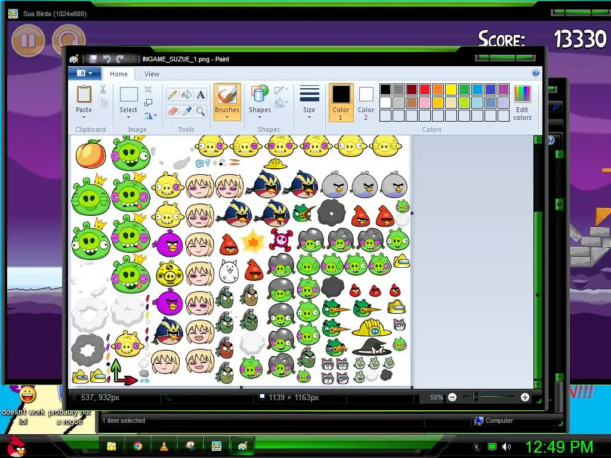The image size is (611, 458).
Task: Select Color 1 foreground box
Action: click(341, 103)
